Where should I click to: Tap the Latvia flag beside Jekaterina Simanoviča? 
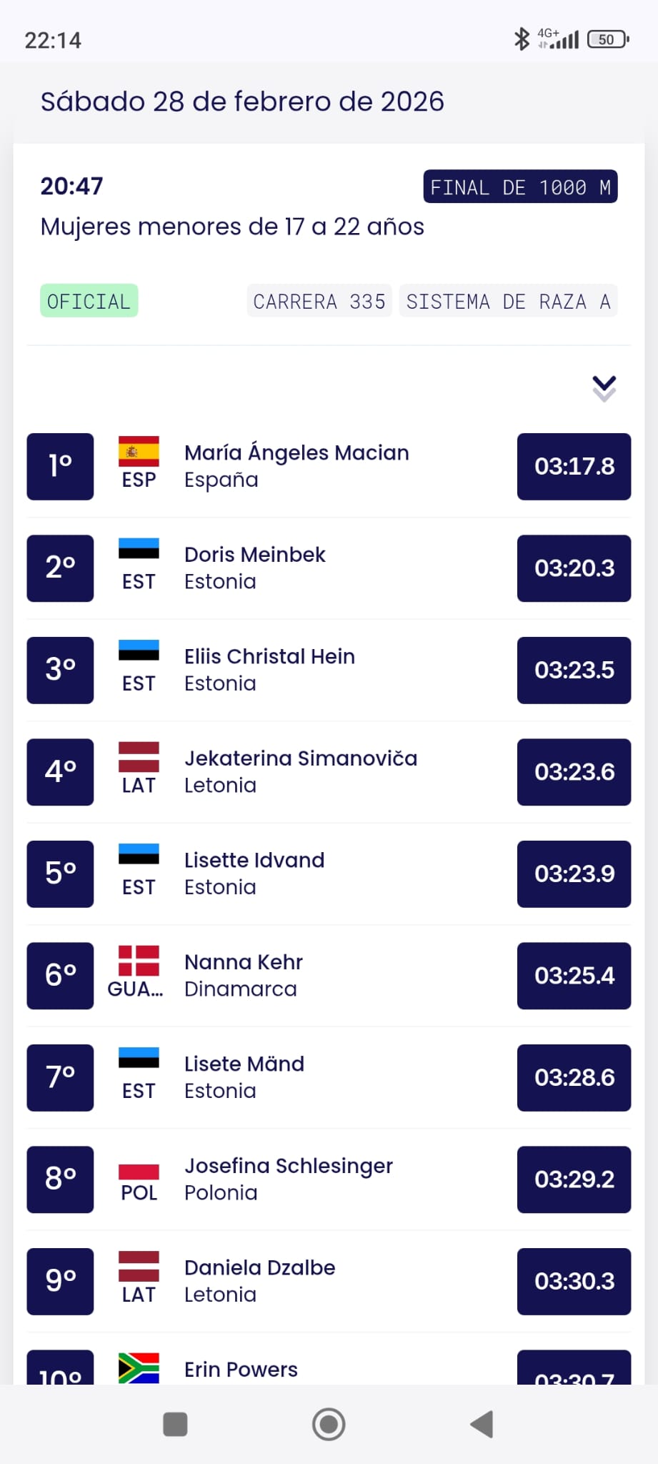point(139,757)
